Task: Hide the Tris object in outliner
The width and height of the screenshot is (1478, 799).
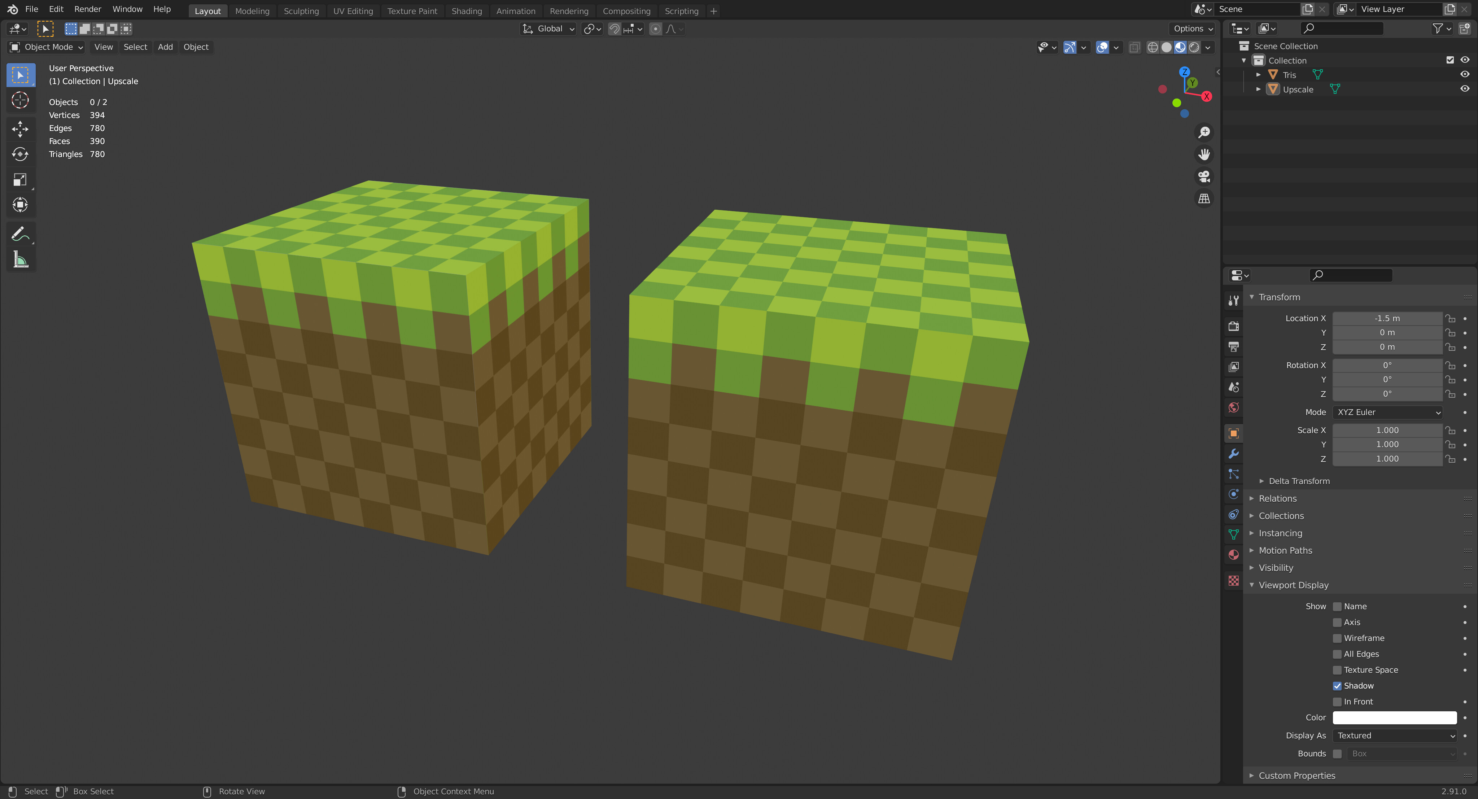Action: click(1465, 75)
